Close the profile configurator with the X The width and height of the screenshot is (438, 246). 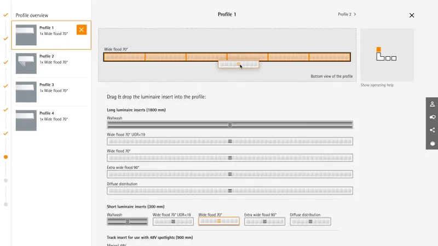tap(412, 15)
